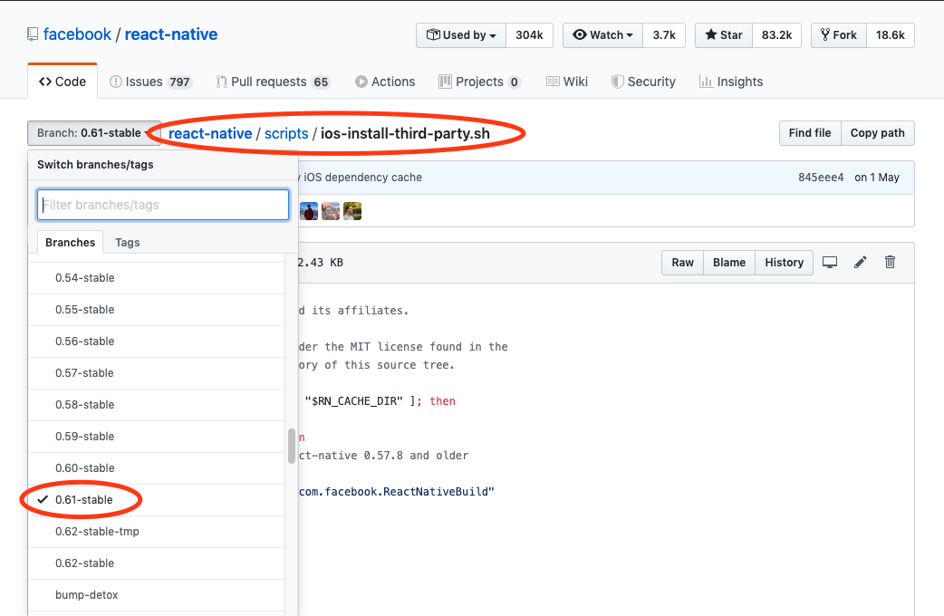944x616 pixels.
Task: Fork the react-native repository
Action: pos(839,35)
